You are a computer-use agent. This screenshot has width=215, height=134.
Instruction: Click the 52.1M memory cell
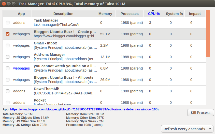click(105, 34)
